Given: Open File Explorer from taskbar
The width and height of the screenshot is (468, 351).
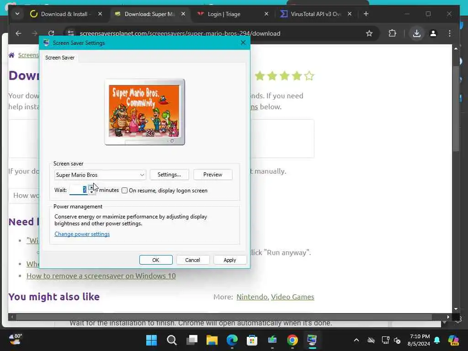Looking at the screenshot, I should (x=212, y=340).
